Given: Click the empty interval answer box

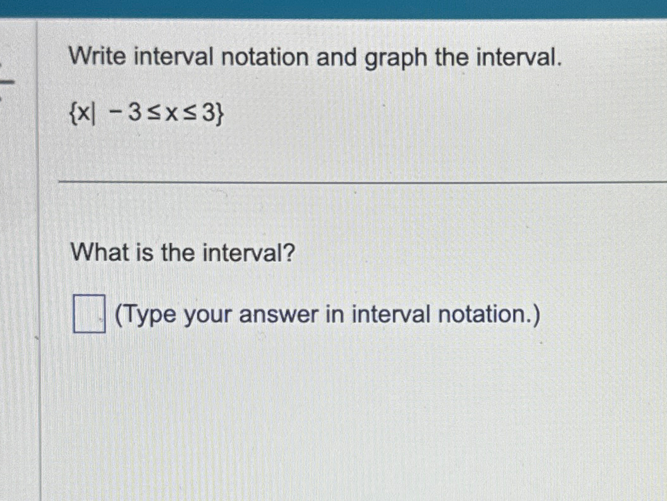Looking at the screenshot, I should [89, 314].
